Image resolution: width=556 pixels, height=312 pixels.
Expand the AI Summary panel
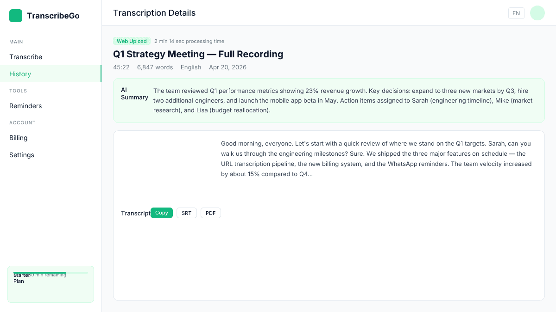(x=329, y=100)
